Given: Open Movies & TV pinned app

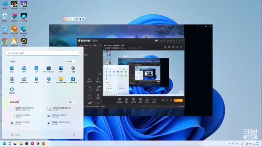Looking at the screenshot, I should (x=73, y=80).
